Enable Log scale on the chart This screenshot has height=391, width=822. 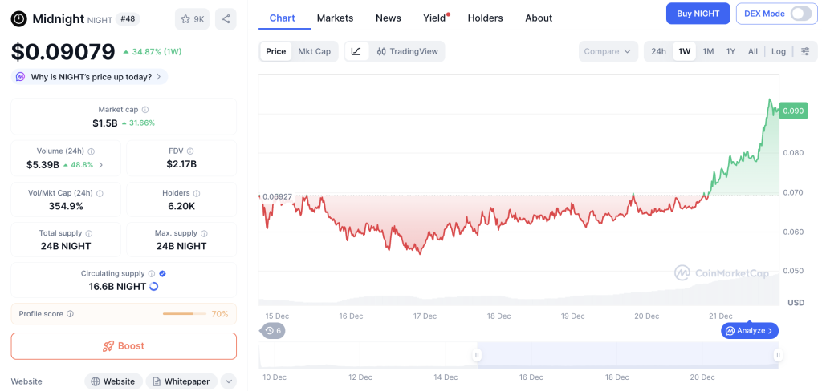[x=778, y=51]
